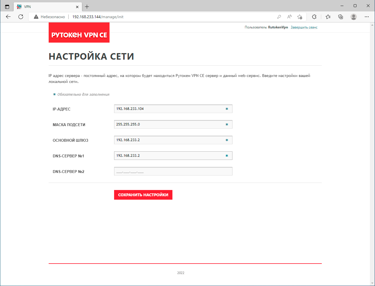Focus the IP-АДРЕС input field
The height and width of the screenshot is (286, 375).
tap(173, 109)
